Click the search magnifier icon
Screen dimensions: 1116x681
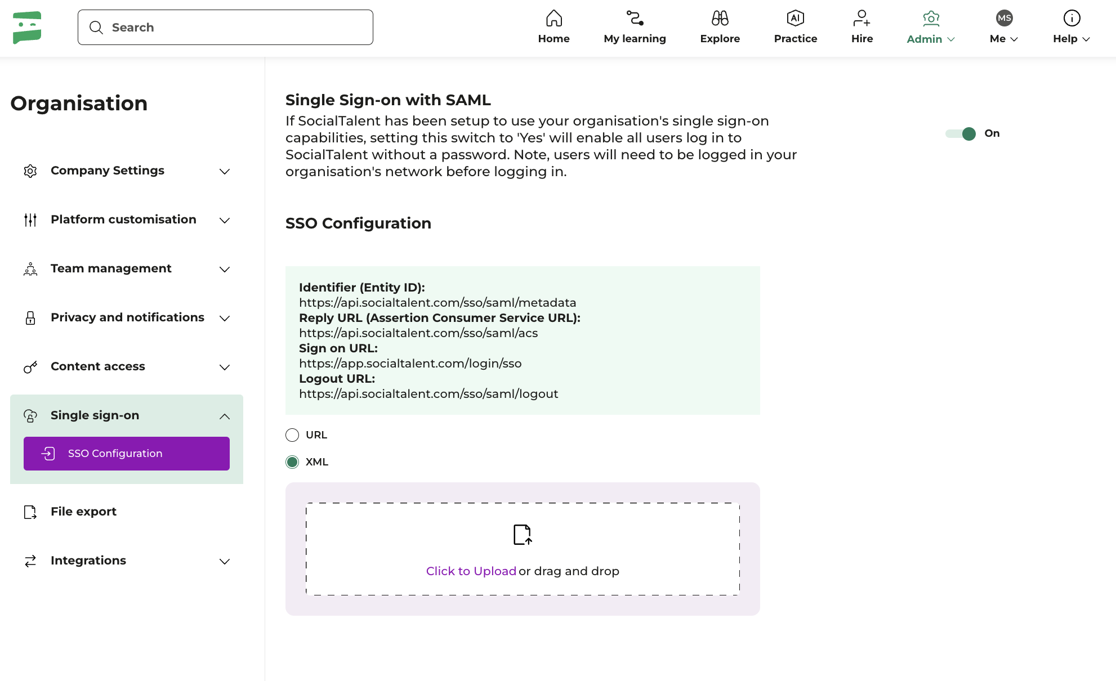pos(96,28)
